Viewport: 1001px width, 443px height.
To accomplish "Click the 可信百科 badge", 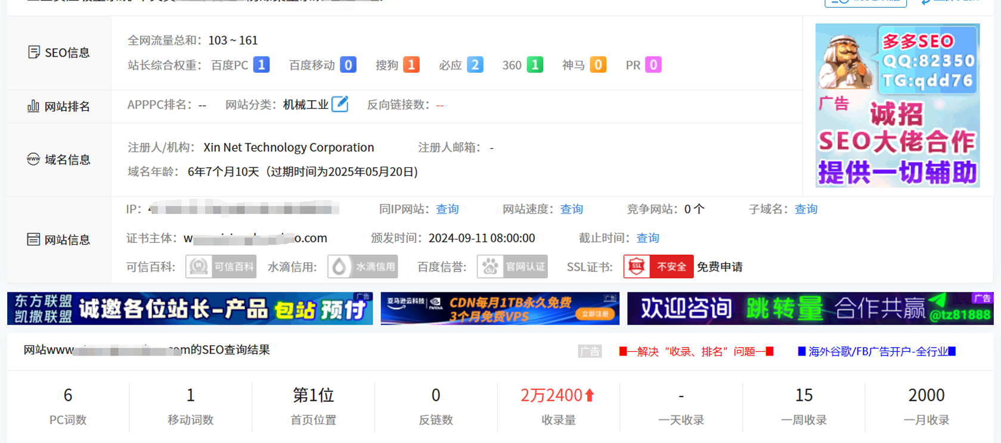I will coord(221,267).
